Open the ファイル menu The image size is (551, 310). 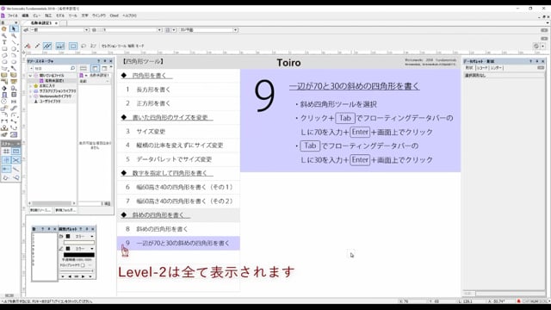pyautogui.click(x=12, y=15)
